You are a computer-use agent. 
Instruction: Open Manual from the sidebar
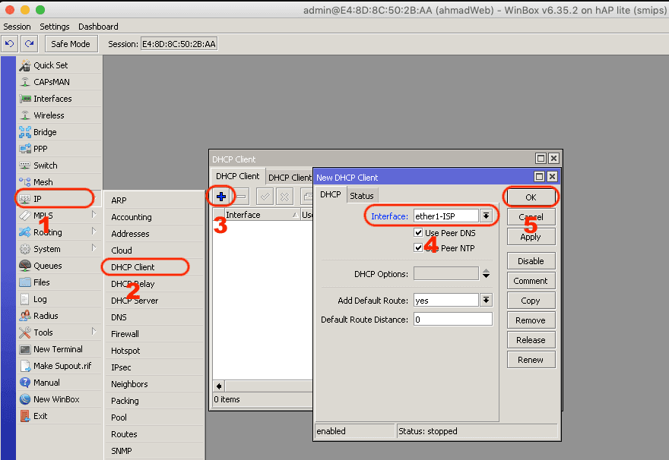59,383
